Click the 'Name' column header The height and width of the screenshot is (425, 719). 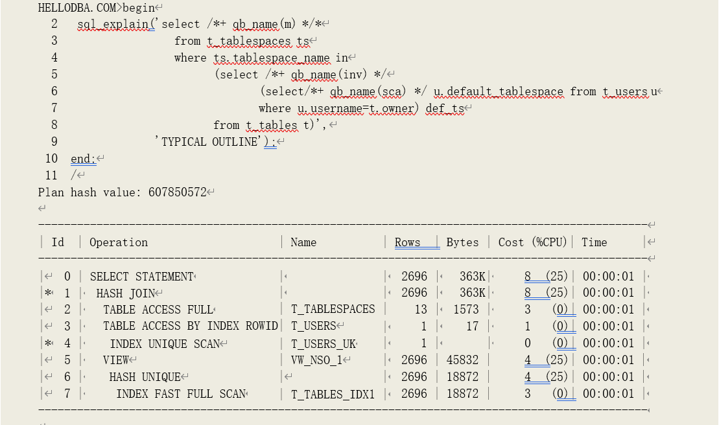click(303, 243)
